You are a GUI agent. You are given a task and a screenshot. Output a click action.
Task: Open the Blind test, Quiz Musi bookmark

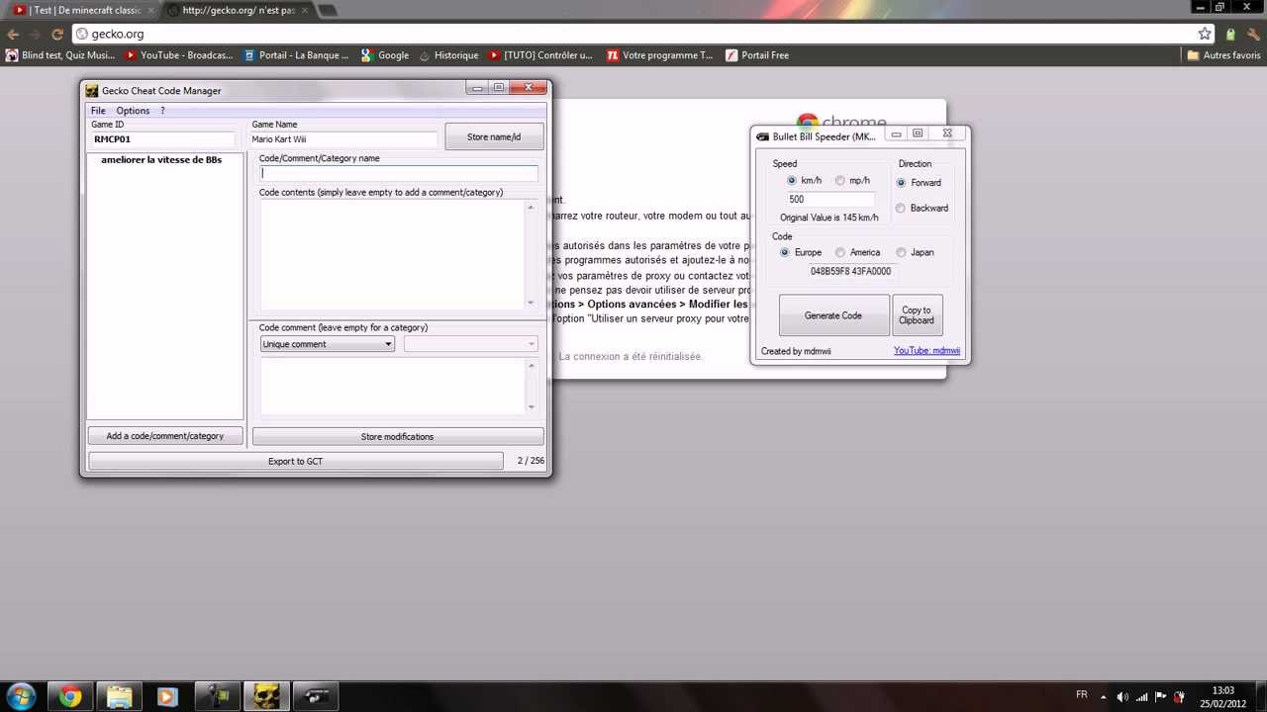point(60,55)
